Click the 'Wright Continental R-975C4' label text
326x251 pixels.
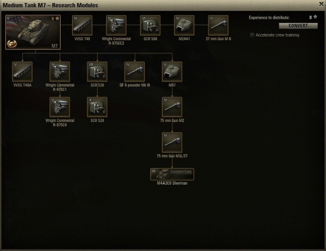(60, 122)
